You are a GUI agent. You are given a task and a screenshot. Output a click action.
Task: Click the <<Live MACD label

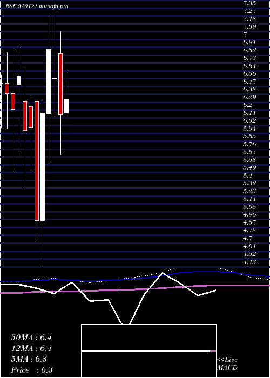coord(227,364)
